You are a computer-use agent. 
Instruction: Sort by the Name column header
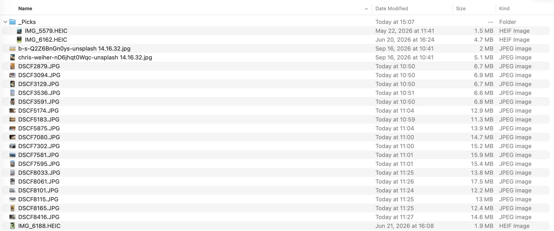tap(25, 8)
